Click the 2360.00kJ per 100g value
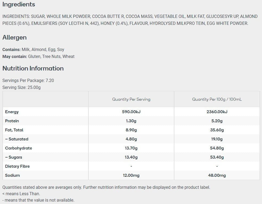Viewport: 262px width, 204px height. point(217,112)
